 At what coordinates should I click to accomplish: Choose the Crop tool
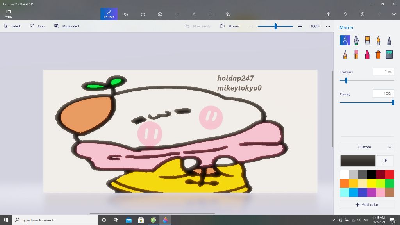(37, 26)
